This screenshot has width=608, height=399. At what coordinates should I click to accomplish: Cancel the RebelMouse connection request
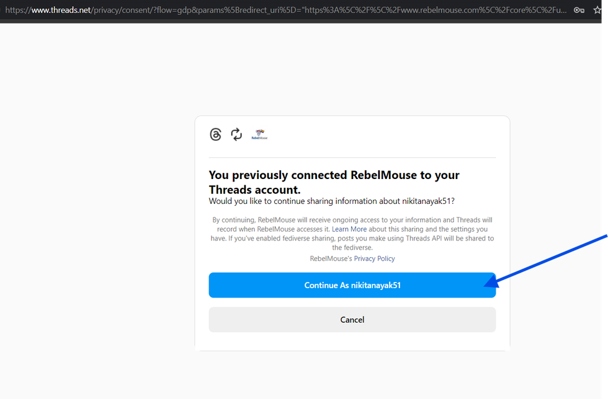[x=352, y=320]
